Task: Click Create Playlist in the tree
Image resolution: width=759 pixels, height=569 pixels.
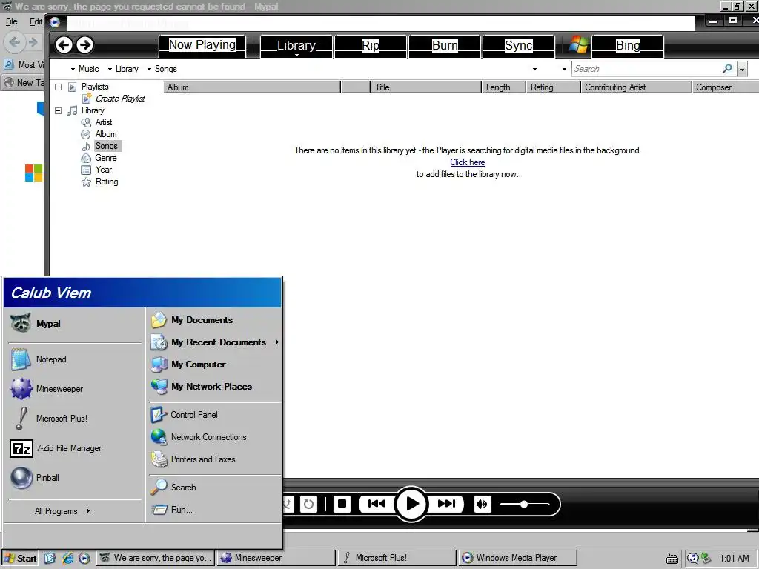Action: (x=120, y=99)
